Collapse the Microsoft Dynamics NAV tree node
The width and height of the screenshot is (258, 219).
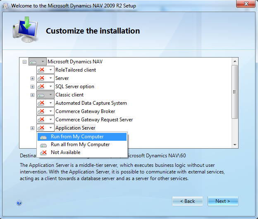pos(24,62)
